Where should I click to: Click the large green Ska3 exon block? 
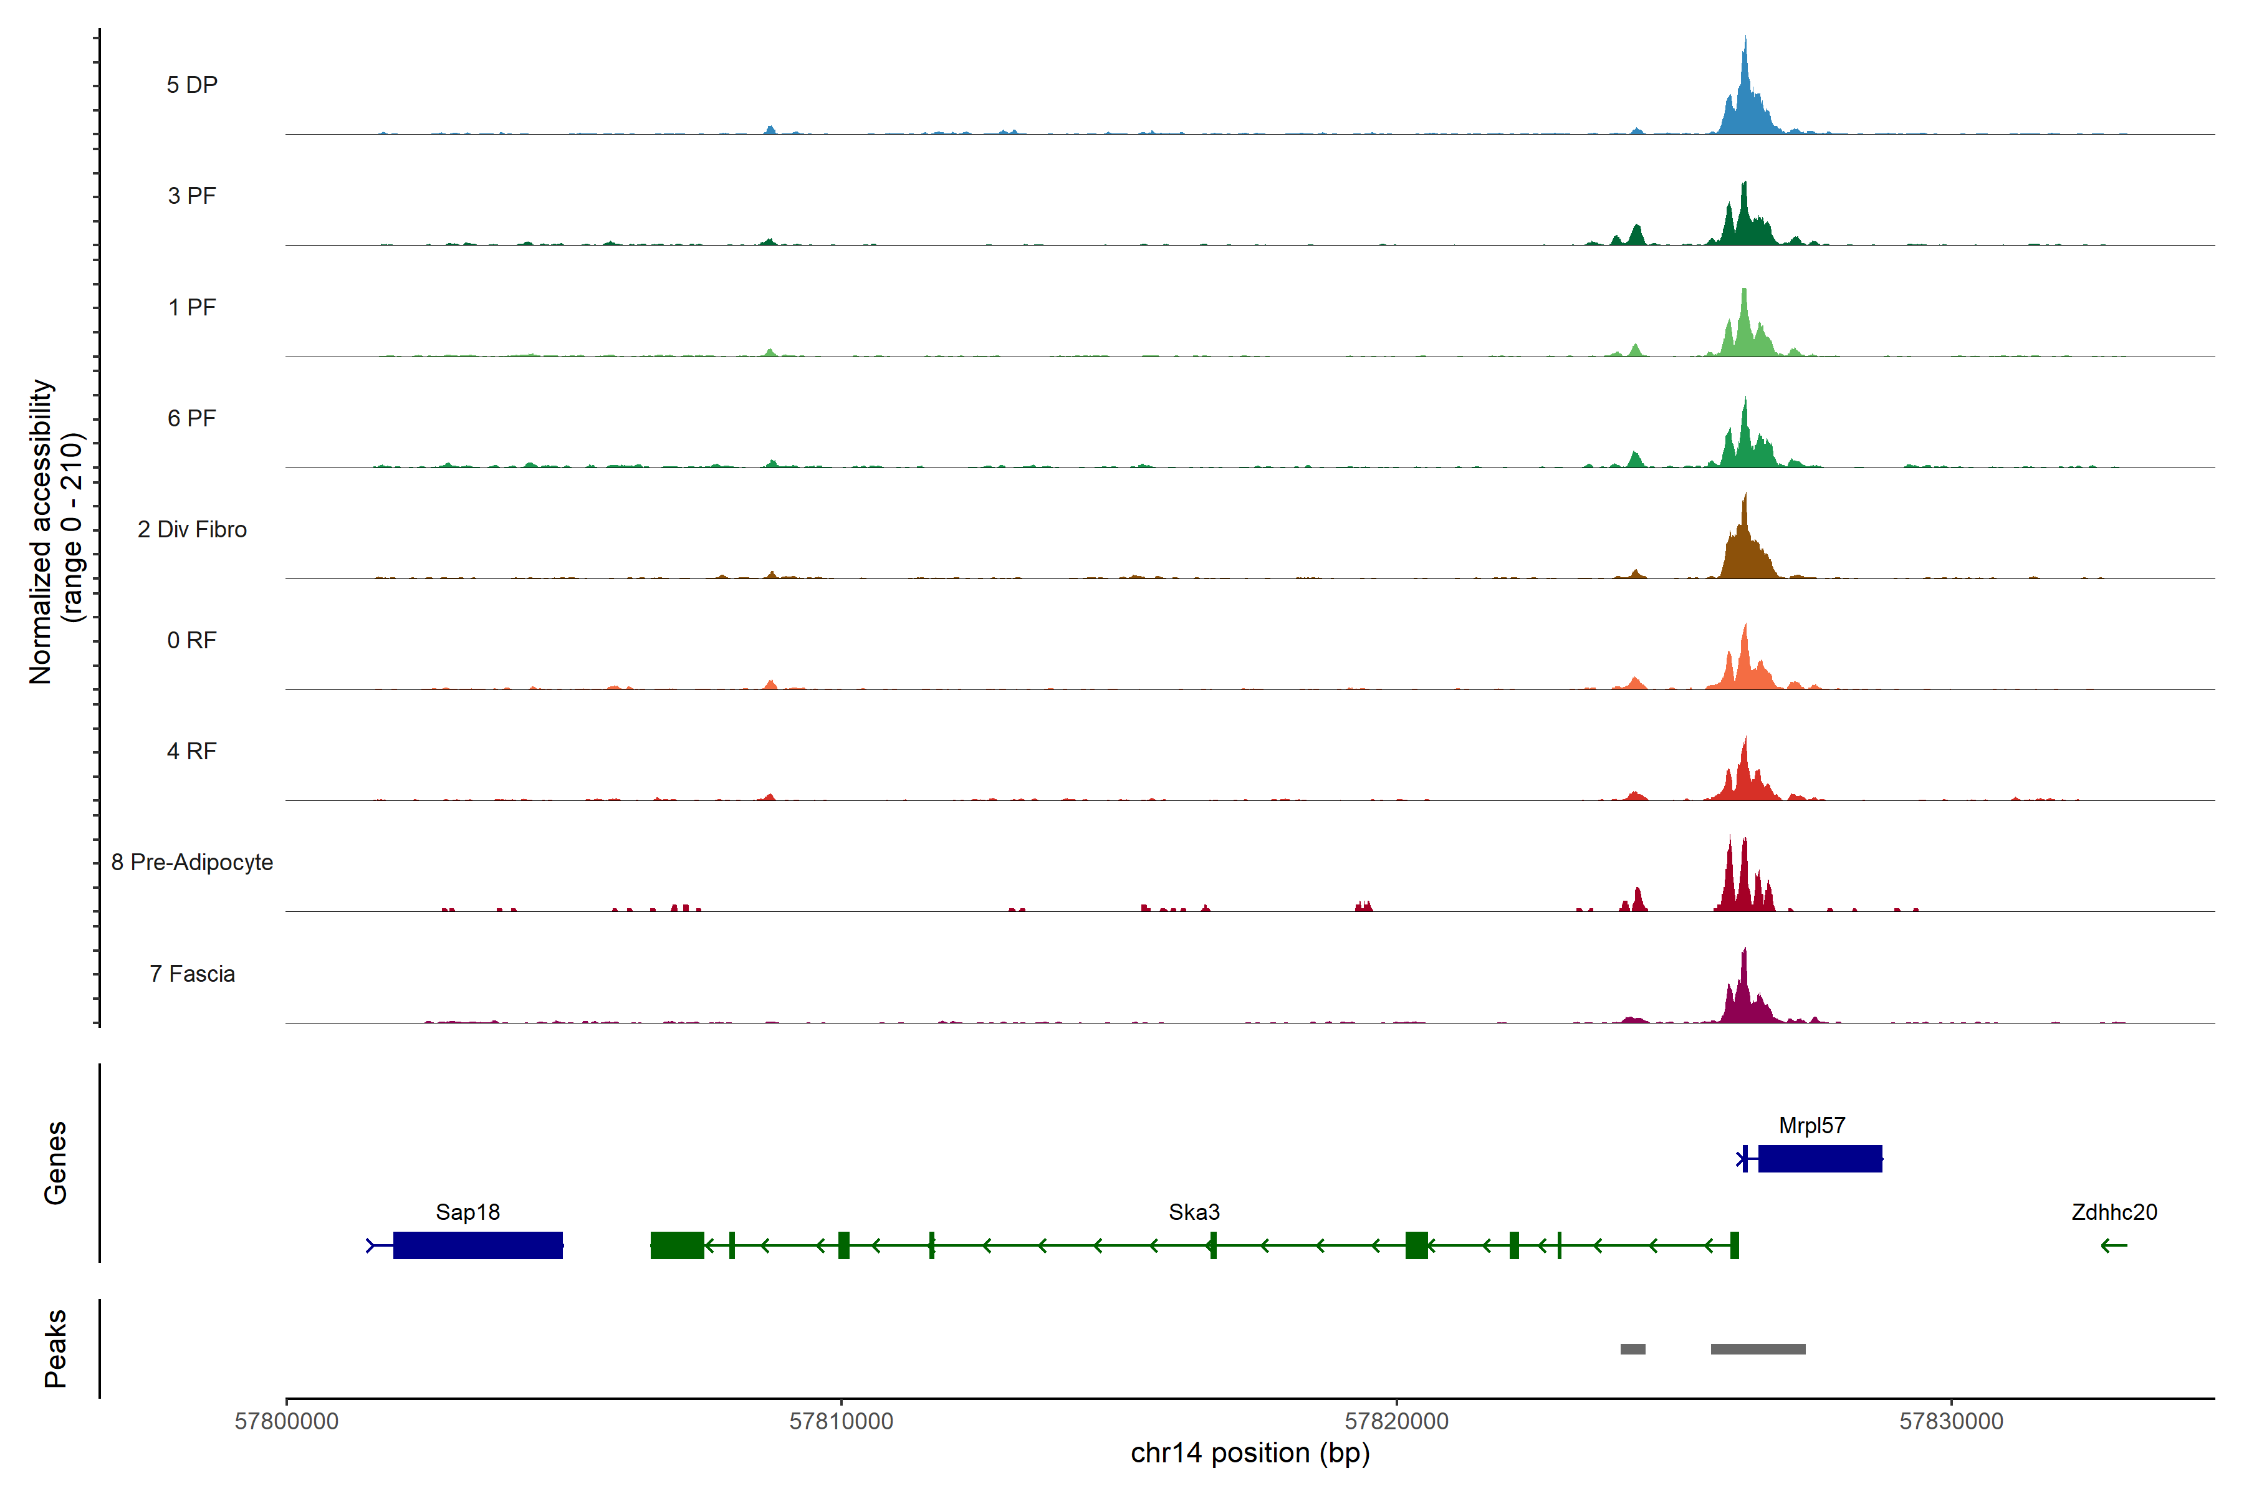pyautogui.click(x=676, y=1245)
